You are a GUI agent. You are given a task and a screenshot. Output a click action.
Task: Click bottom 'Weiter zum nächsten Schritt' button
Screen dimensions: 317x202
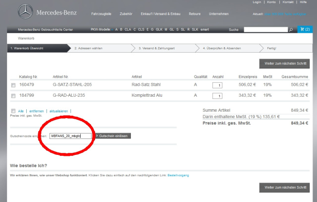tap(284, 188)
